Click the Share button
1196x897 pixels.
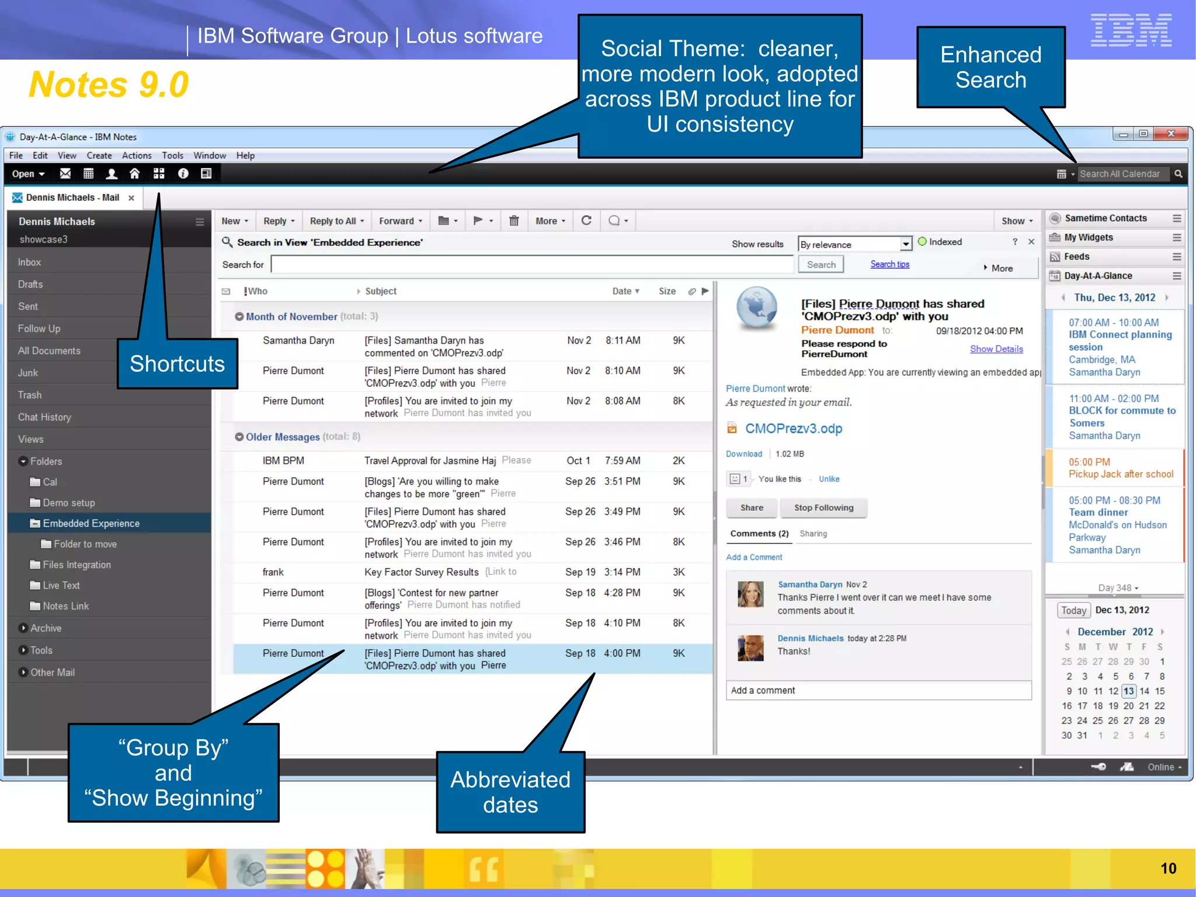click(x=752, y=508)
